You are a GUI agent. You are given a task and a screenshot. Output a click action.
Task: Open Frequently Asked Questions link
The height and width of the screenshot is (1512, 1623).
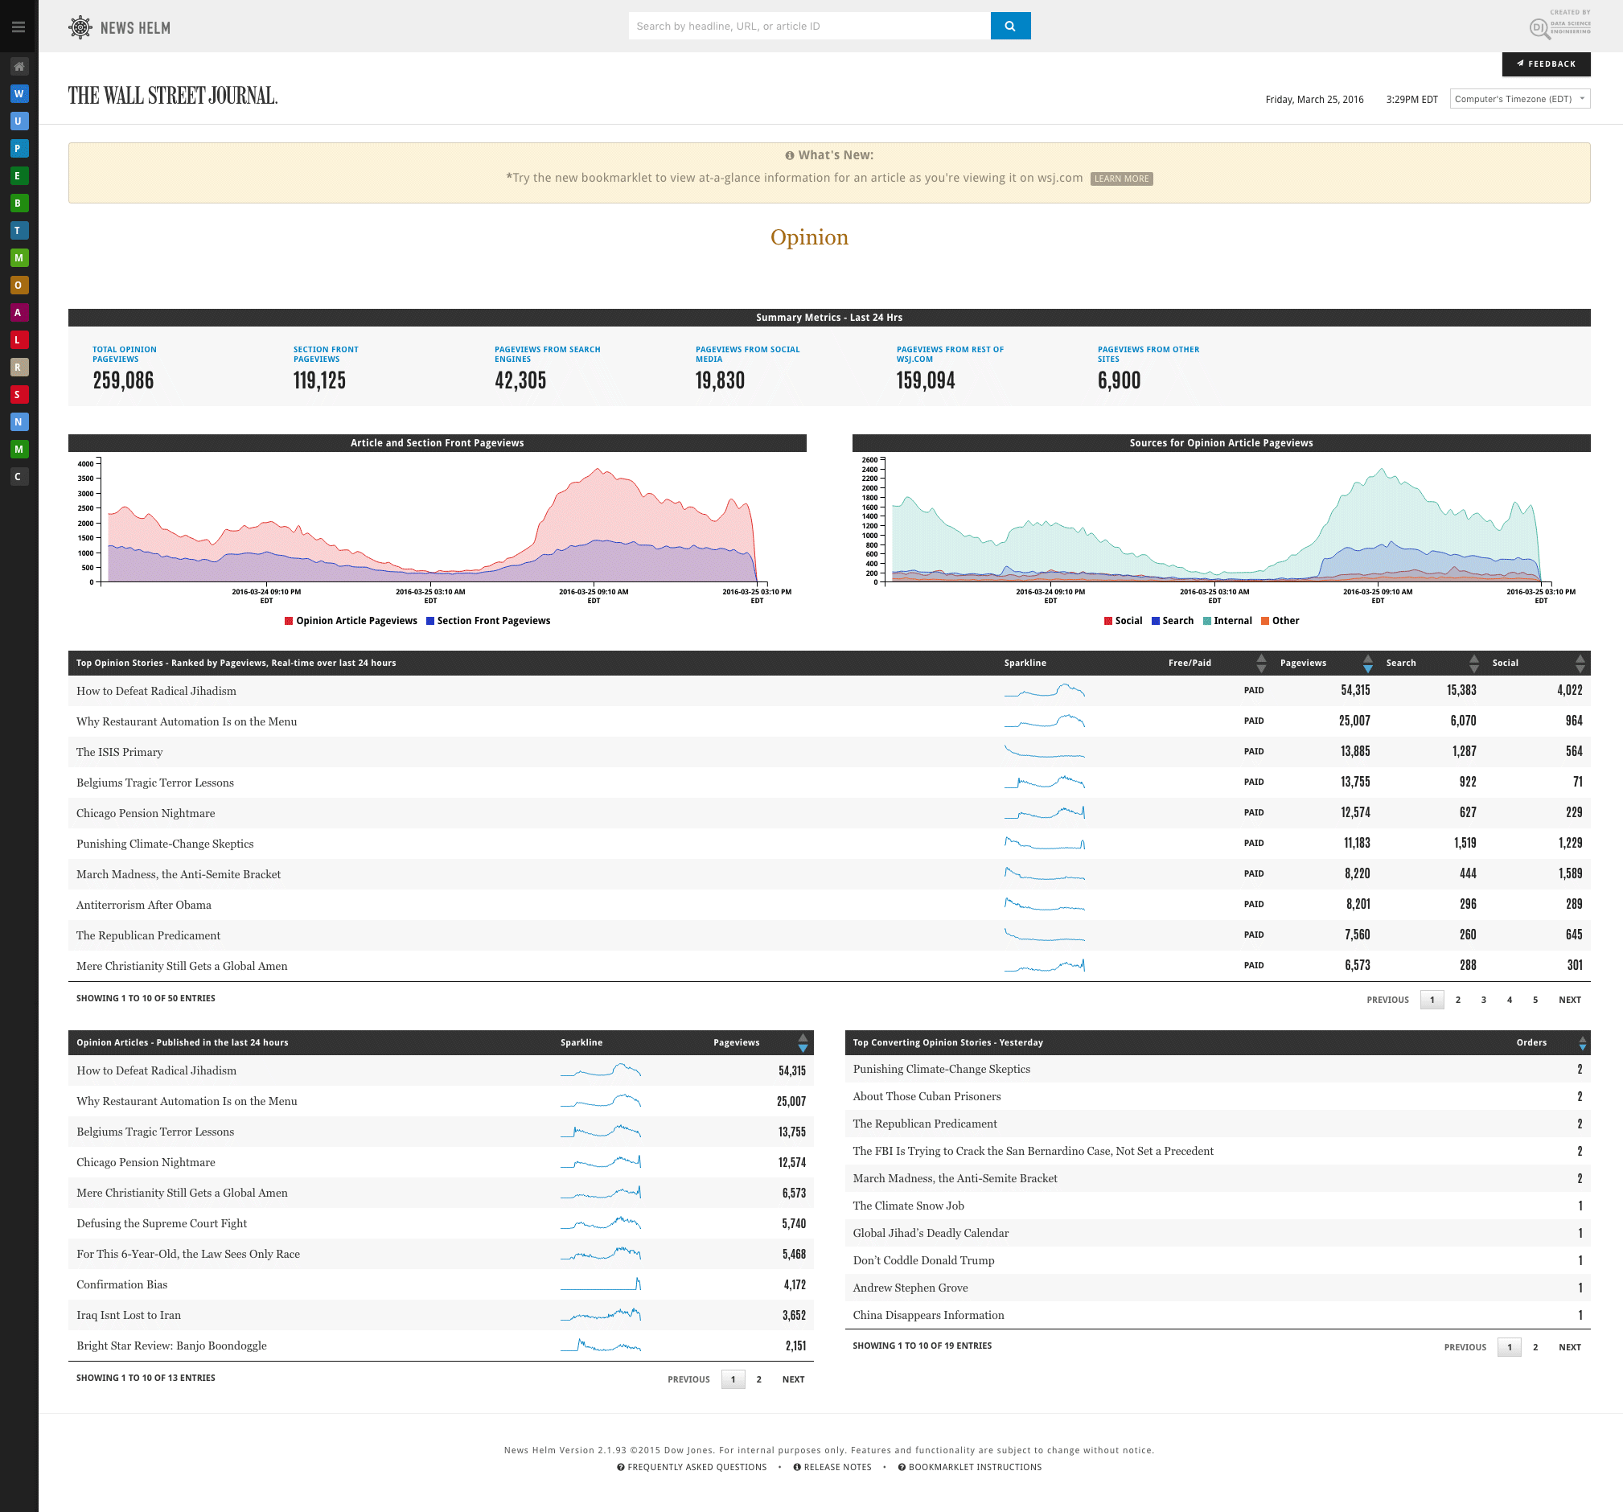(x=692, y=1467)
